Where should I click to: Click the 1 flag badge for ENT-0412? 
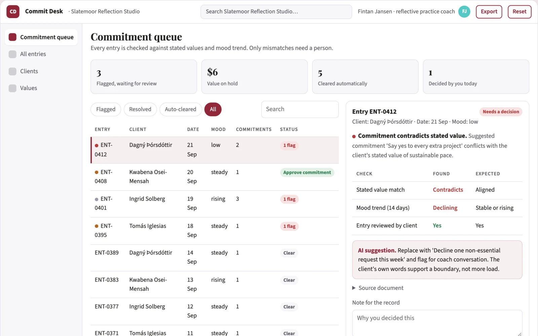289,145
